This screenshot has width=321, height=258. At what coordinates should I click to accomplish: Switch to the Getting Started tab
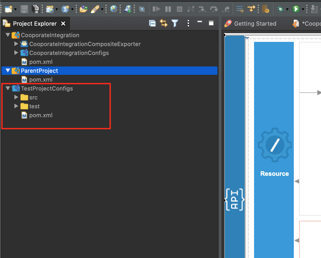coord(250,24)
